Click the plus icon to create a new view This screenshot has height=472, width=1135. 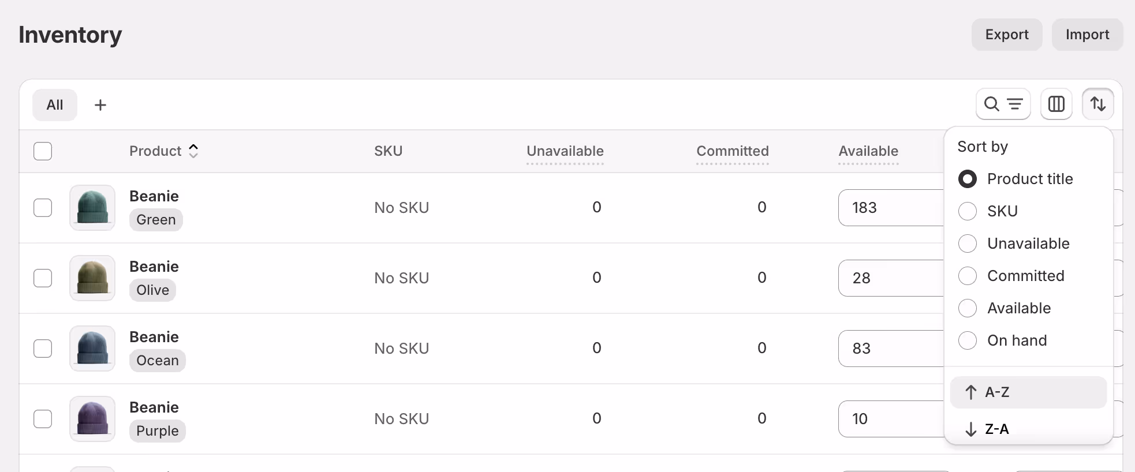[x=100, y=104]
